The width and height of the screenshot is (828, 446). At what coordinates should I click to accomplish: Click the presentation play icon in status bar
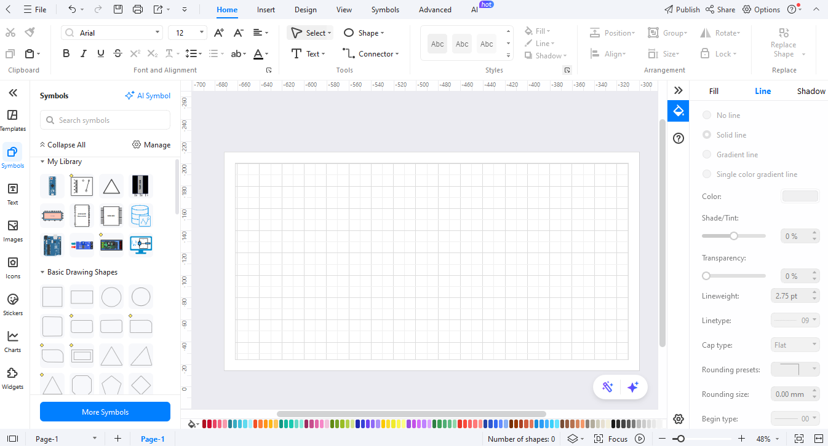coord(640,439)
